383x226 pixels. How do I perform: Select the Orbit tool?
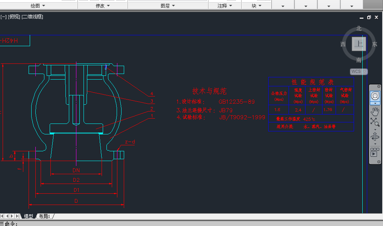click(375, 137)
